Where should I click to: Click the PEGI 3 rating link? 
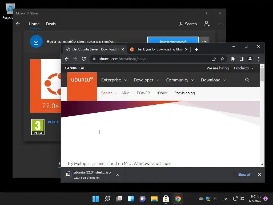(53, 122)
